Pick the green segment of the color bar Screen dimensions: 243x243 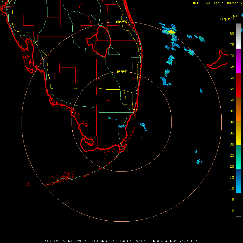(x=238, y=157)
